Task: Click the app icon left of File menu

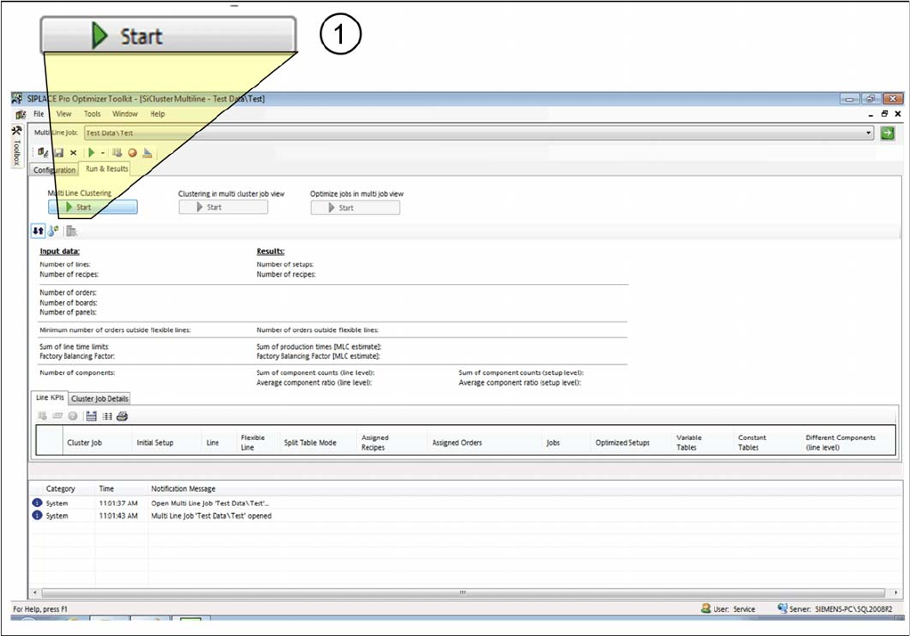Action: pyautogui.click(x=20, y=114)
